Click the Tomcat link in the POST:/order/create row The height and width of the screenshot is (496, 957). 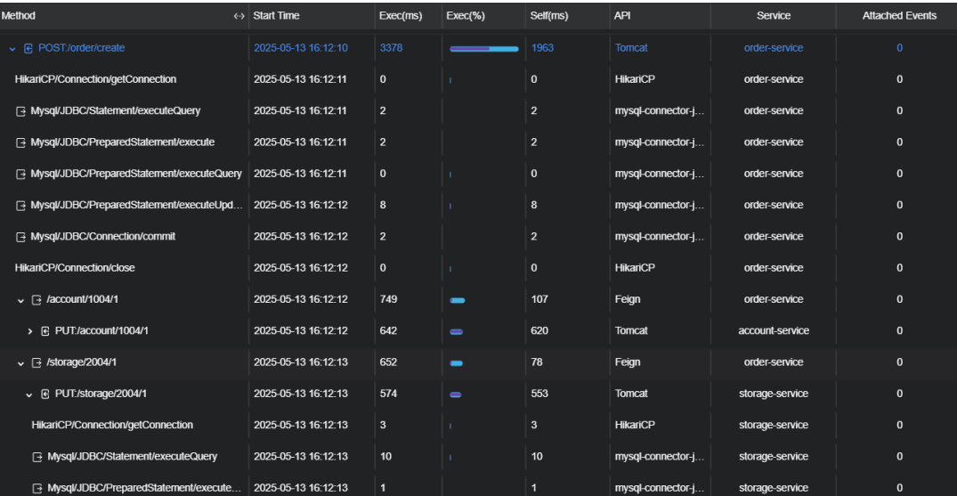[631, 48]
